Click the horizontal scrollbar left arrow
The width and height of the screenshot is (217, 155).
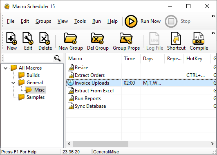tap(69, 144)
